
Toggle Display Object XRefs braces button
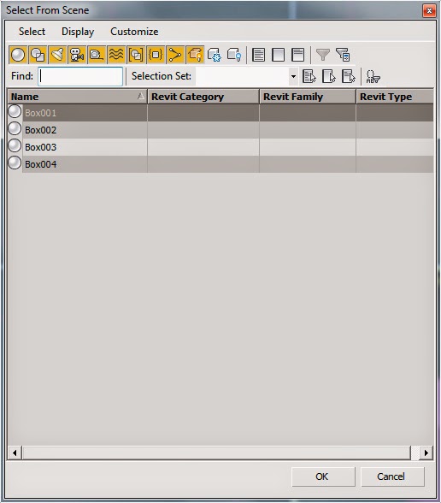click(x=156, y=55)
